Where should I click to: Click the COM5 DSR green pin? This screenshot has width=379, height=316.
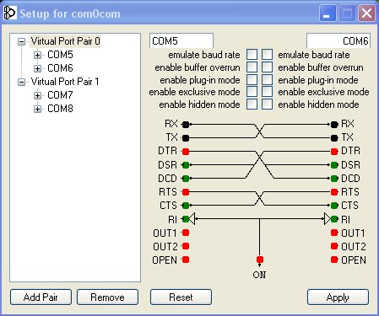[186, 165]
